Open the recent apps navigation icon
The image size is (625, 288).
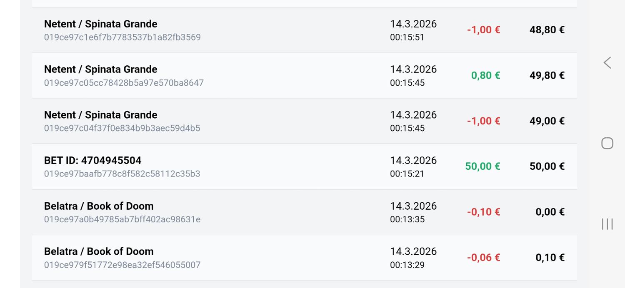click(x=607, y=224)
